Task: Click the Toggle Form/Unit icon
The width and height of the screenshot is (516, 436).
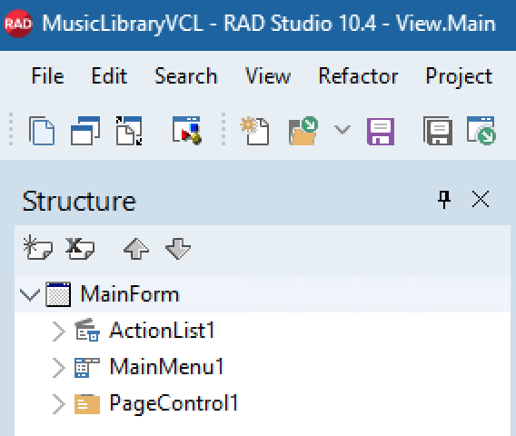Action: (129, 131)
